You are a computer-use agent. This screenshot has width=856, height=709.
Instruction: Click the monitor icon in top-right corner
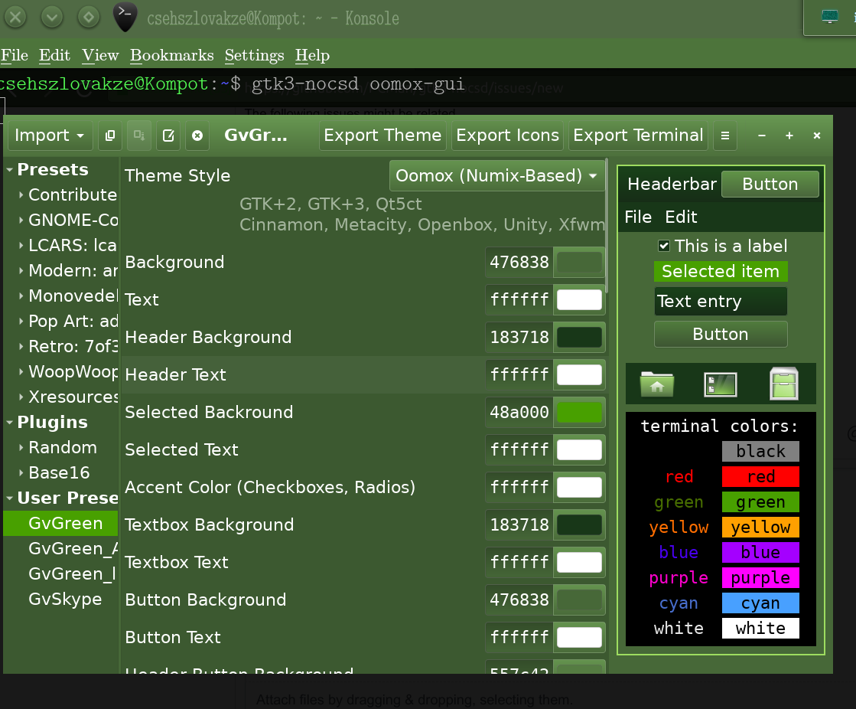(830, 17)
